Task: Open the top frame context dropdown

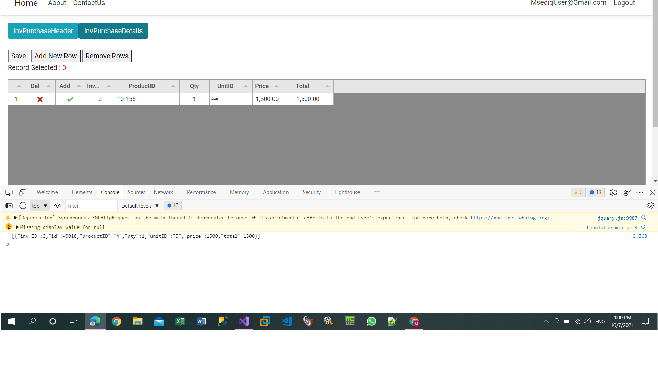Action: pos(39,206)
